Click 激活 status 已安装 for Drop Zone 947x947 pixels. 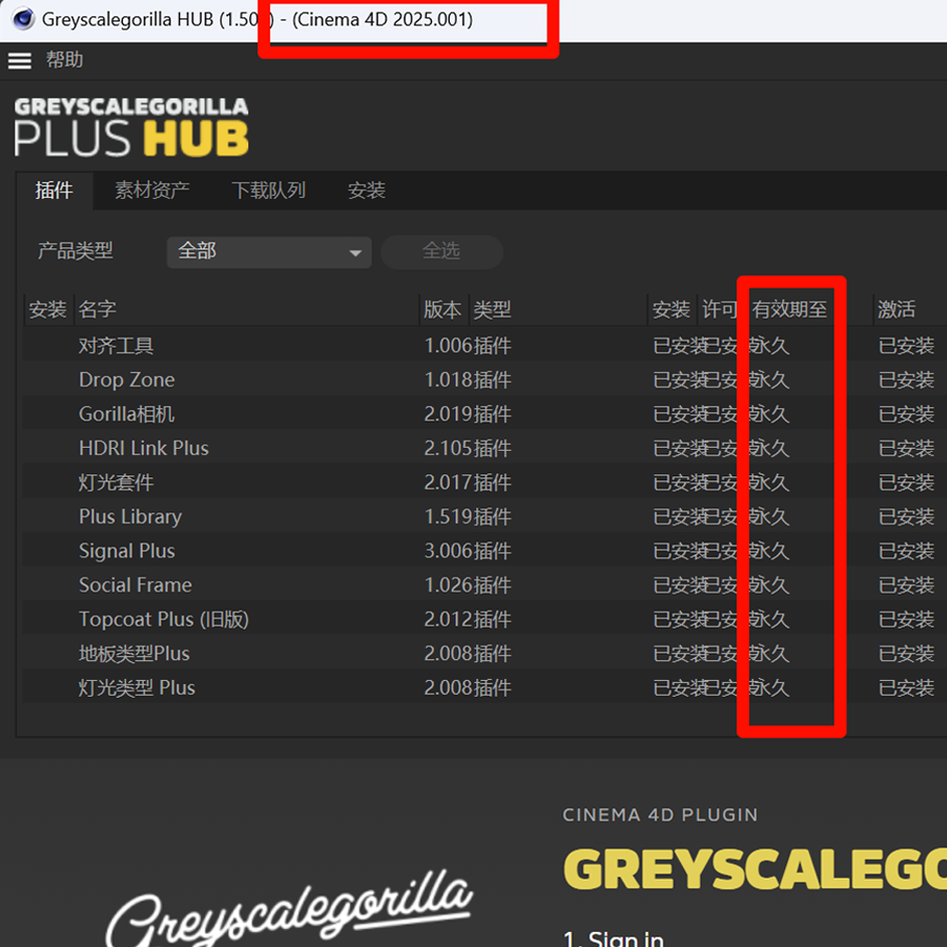tap(906, 380)
